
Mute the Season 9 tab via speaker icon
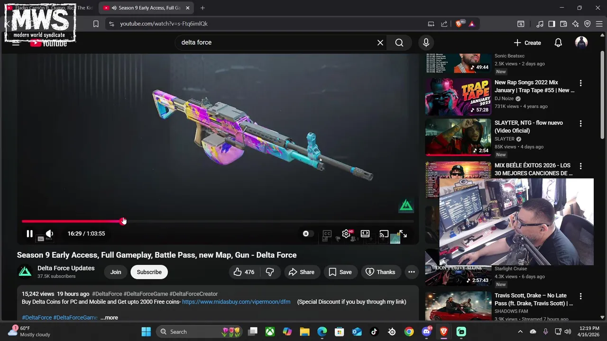pyautogui.click(x=114, y=8)
